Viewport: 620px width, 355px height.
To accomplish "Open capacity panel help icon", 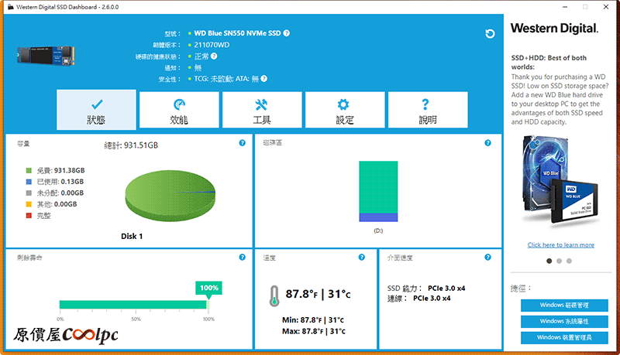I will (243, 143).
